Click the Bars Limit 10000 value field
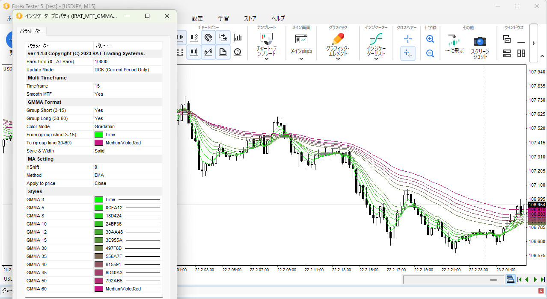 pos(102,62)
